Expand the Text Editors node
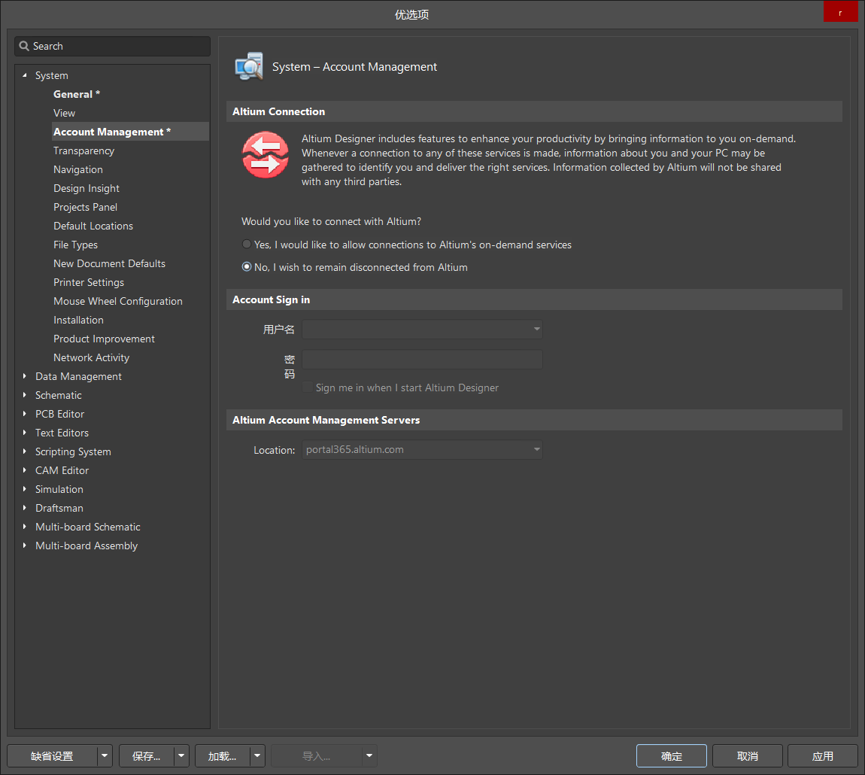865x775 pixels. 24,432
